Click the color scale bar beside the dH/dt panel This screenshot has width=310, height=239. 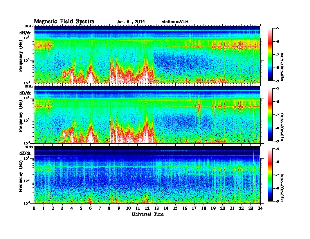270,54
